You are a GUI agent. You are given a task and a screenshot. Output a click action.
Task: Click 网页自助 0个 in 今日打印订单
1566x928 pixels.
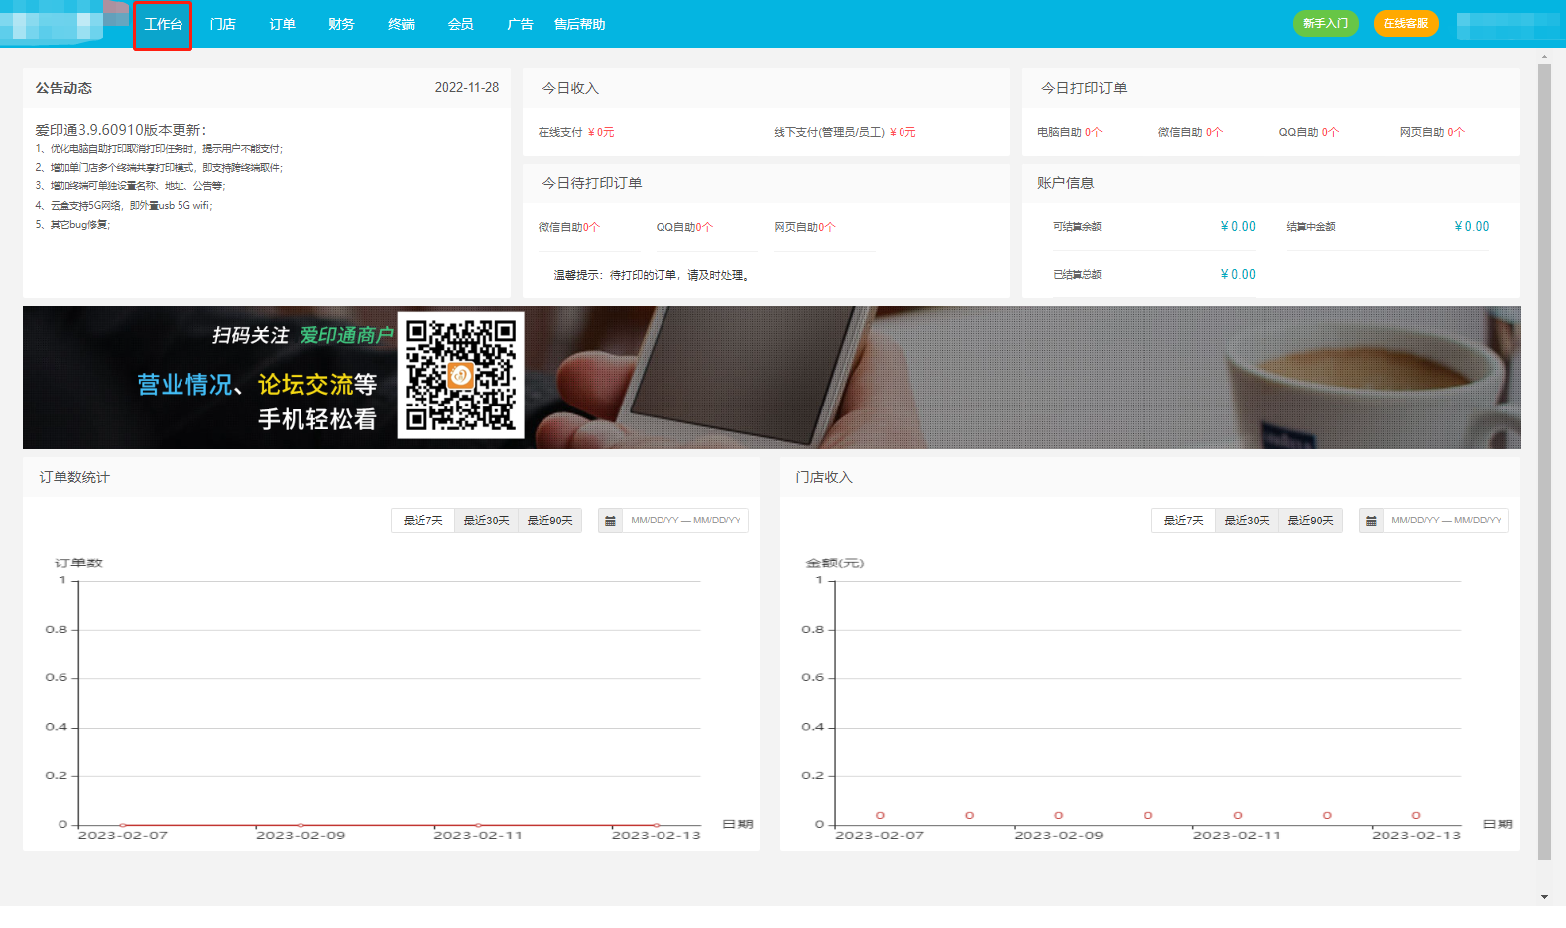pos(1432,132)
